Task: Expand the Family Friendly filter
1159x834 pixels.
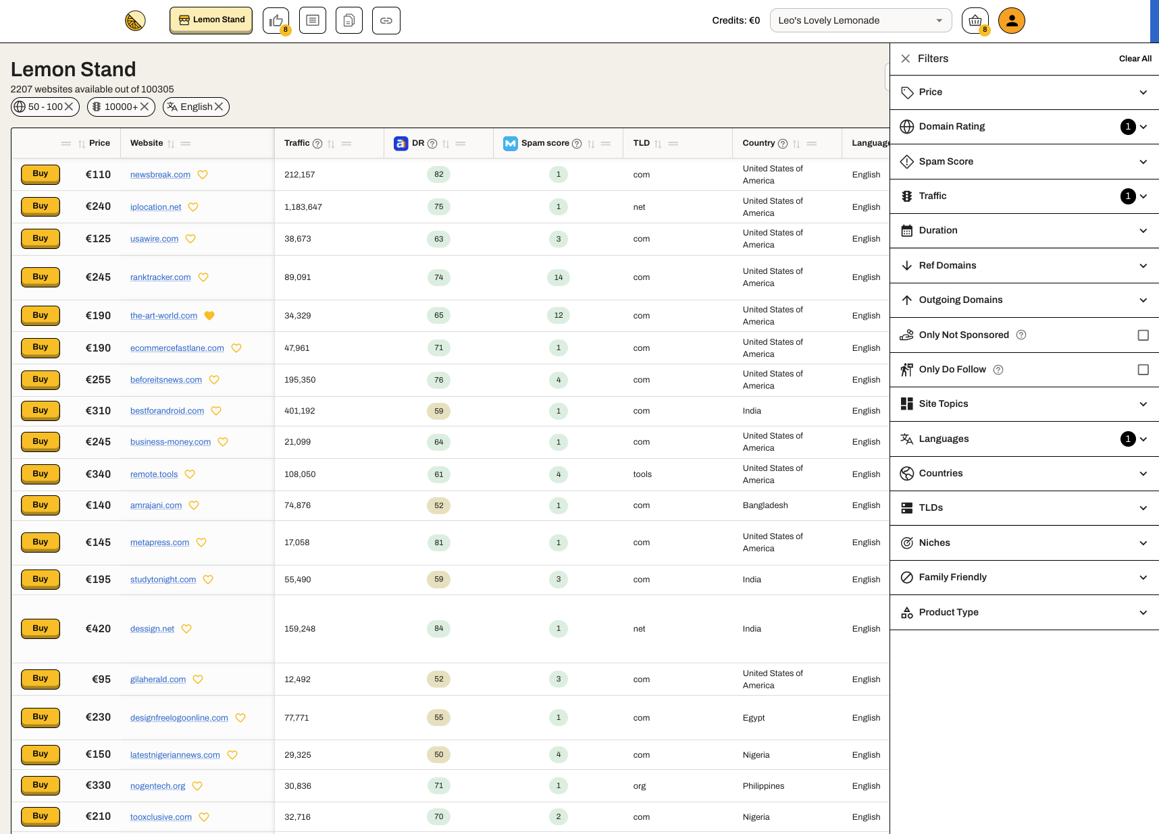Action: point(1025,578)
